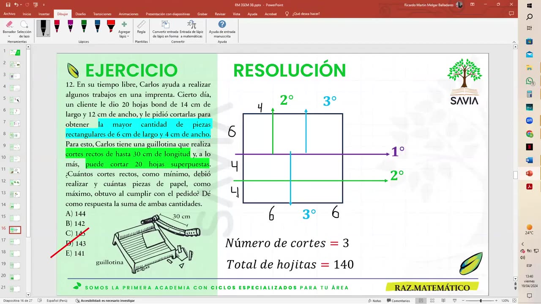Open Entrada de lápiz a matemáticas
This screenshot has width=541, height=304.
click(191, 29)
